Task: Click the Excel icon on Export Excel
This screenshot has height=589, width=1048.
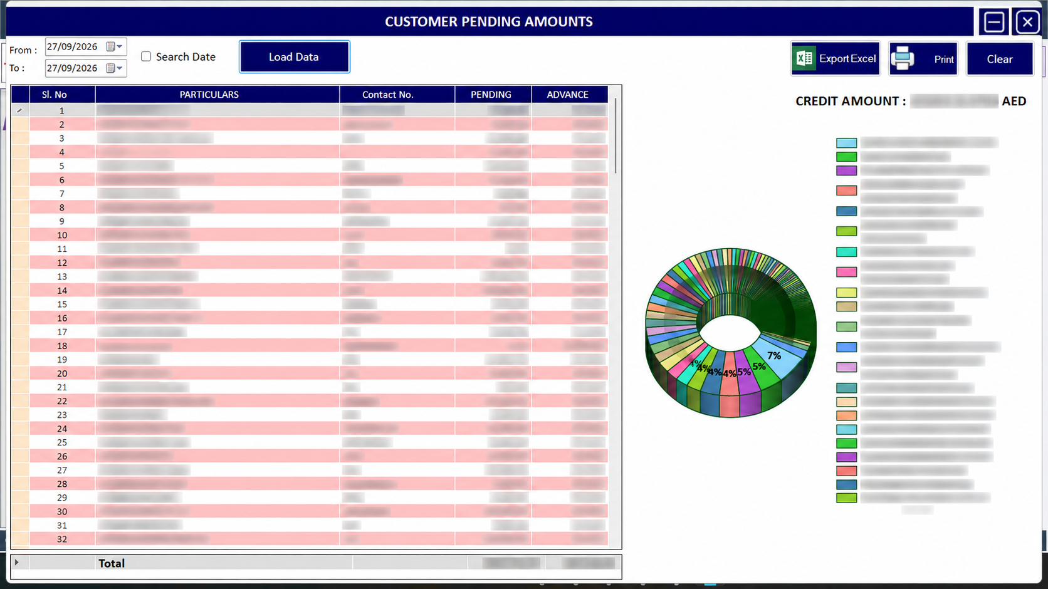Action: 805,58
